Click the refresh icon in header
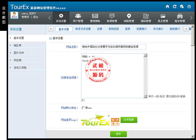The image size is (196, 140). coord(175,6)
